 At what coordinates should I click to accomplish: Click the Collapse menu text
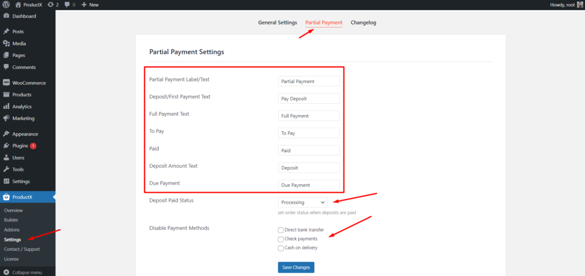coord(27,272)
